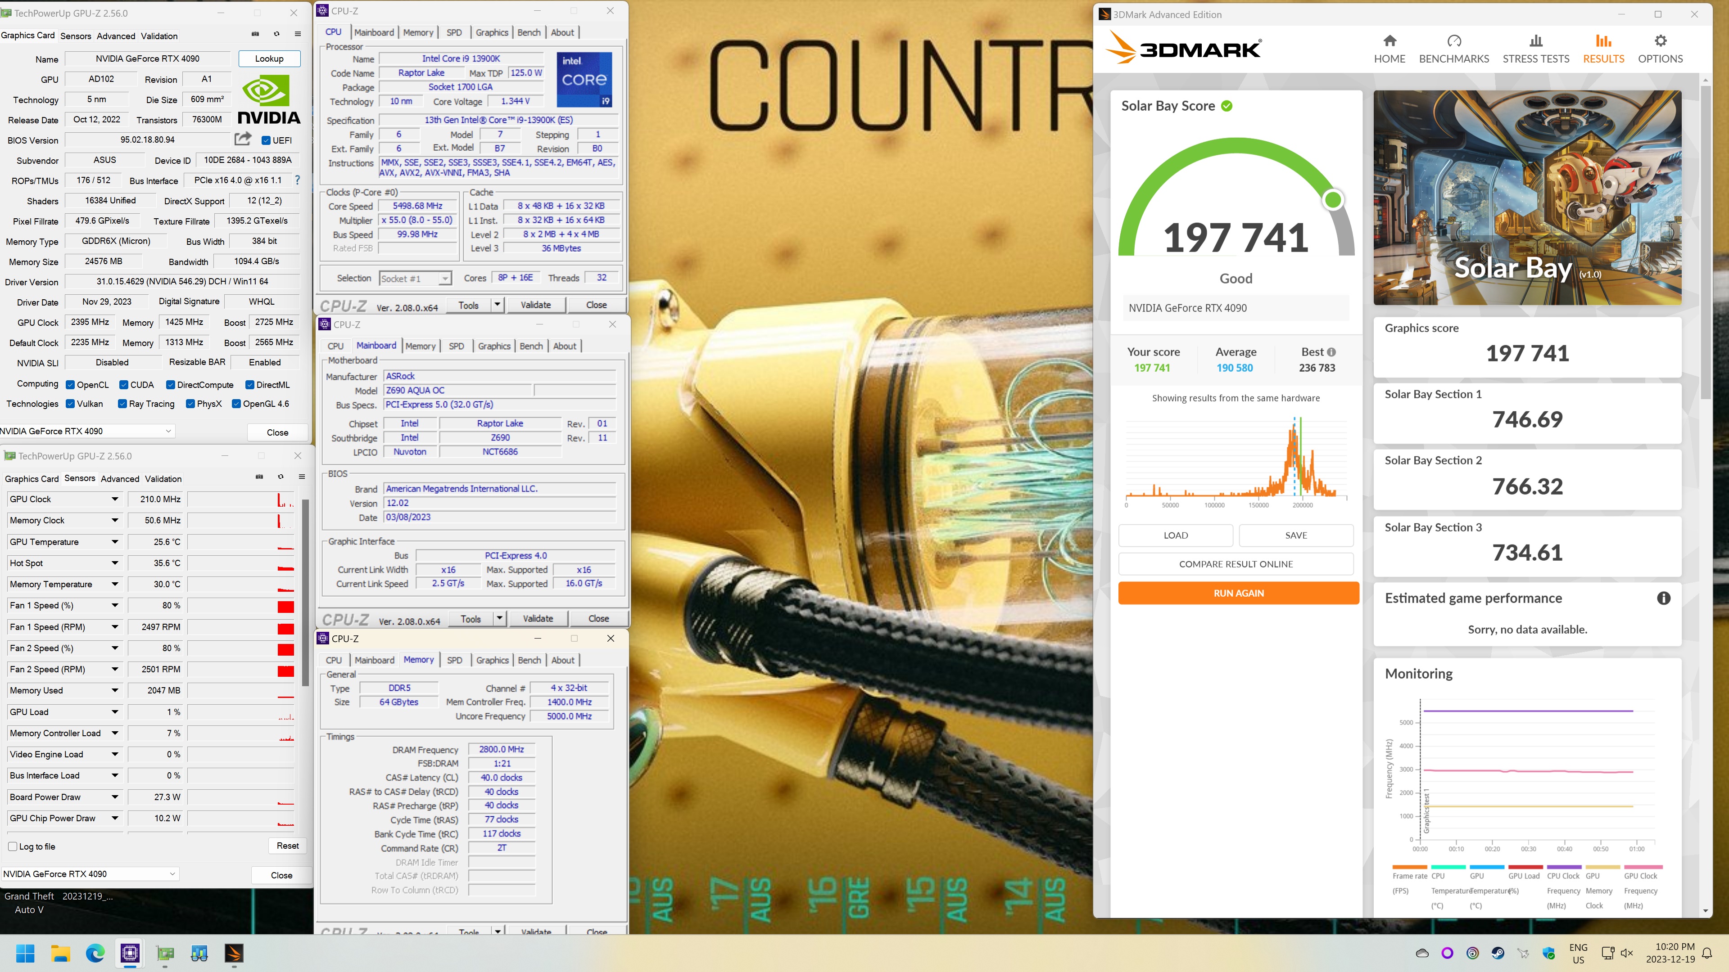
Task: Switch to 3DMark from taskbar
Action: [234, 953]
